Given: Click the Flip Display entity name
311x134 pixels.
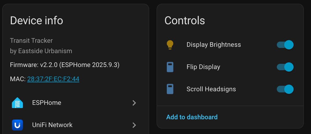Looking at the screenshot, I should click(x=203, y=67).
